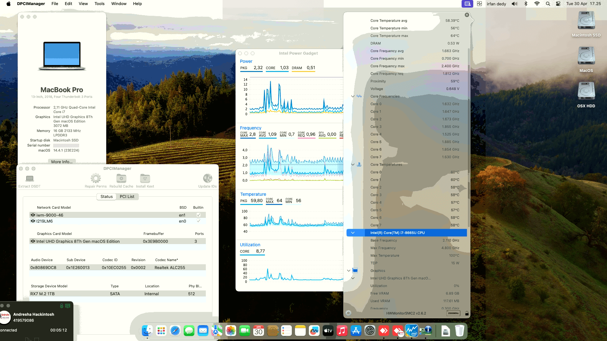Switch to the PCI List tab
Screen dimensions: 607x341
click(127, 196)
